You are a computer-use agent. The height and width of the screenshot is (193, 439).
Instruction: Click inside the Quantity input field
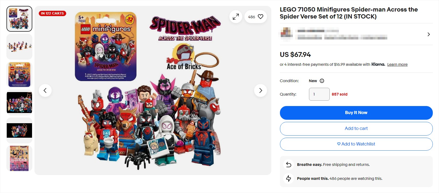pyautogui.click(x=319, y=94)
